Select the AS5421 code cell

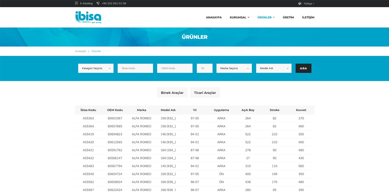click(88, 150)
